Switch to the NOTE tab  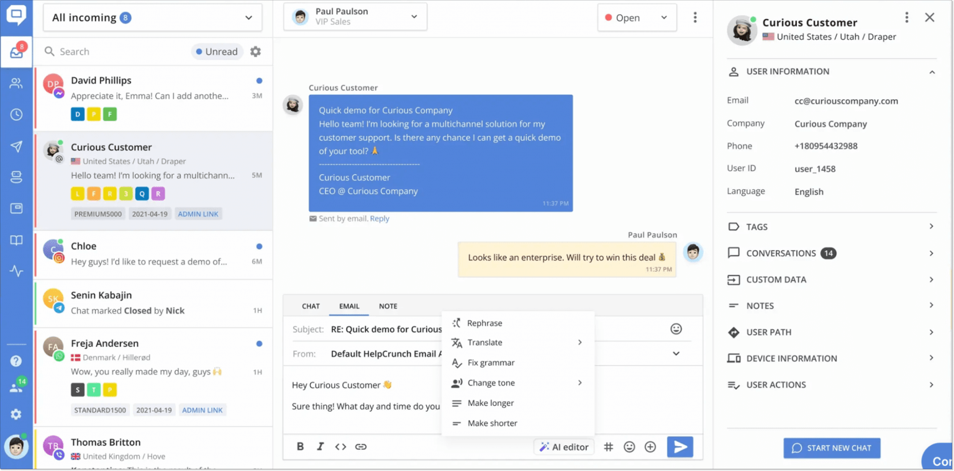pos(388,306)
